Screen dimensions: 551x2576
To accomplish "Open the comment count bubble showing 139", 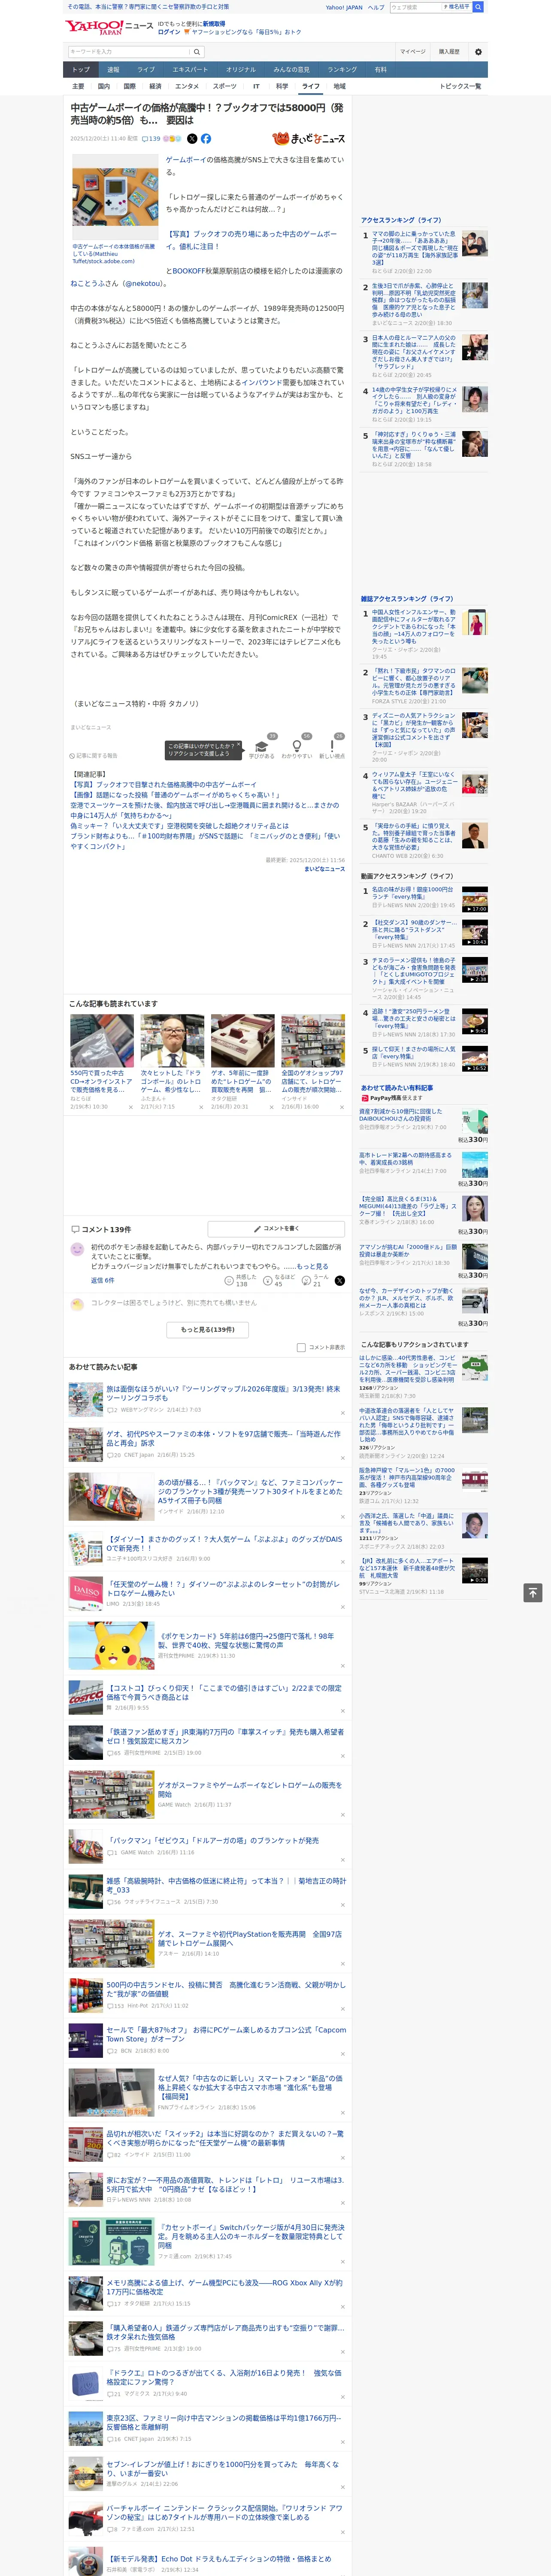I will point(152,139).
